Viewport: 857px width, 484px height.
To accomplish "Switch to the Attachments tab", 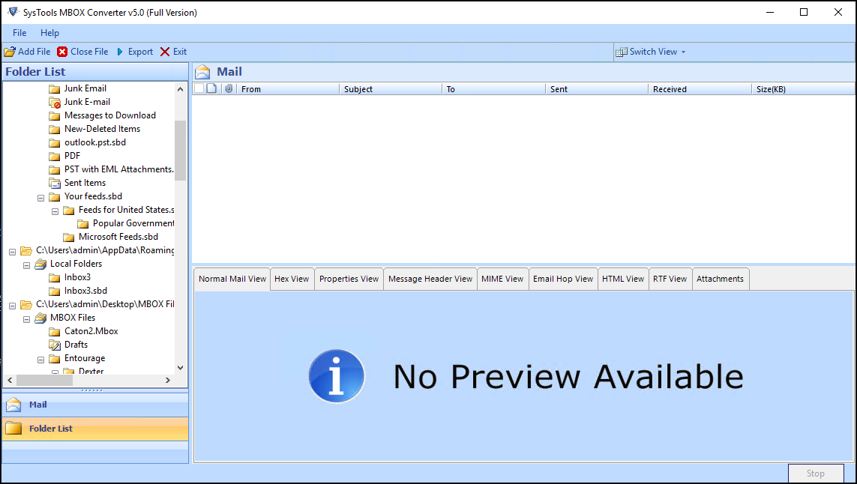I will point(721,279).
